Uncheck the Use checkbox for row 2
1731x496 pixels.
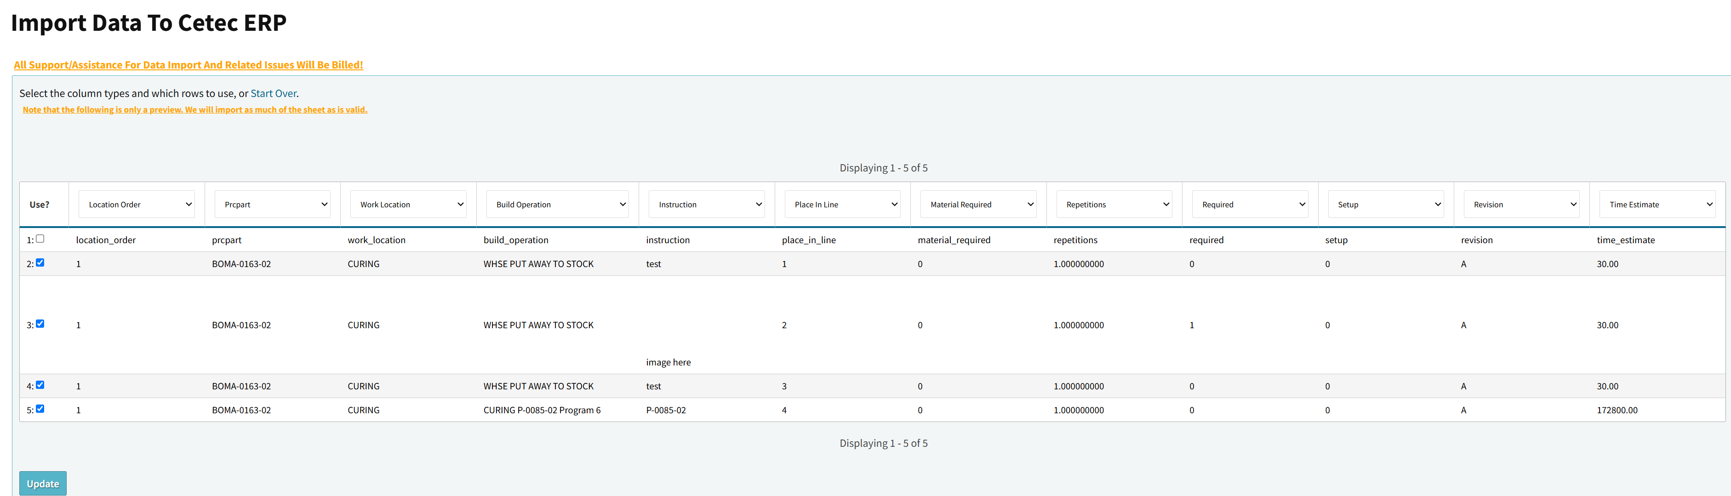[40, 263]
